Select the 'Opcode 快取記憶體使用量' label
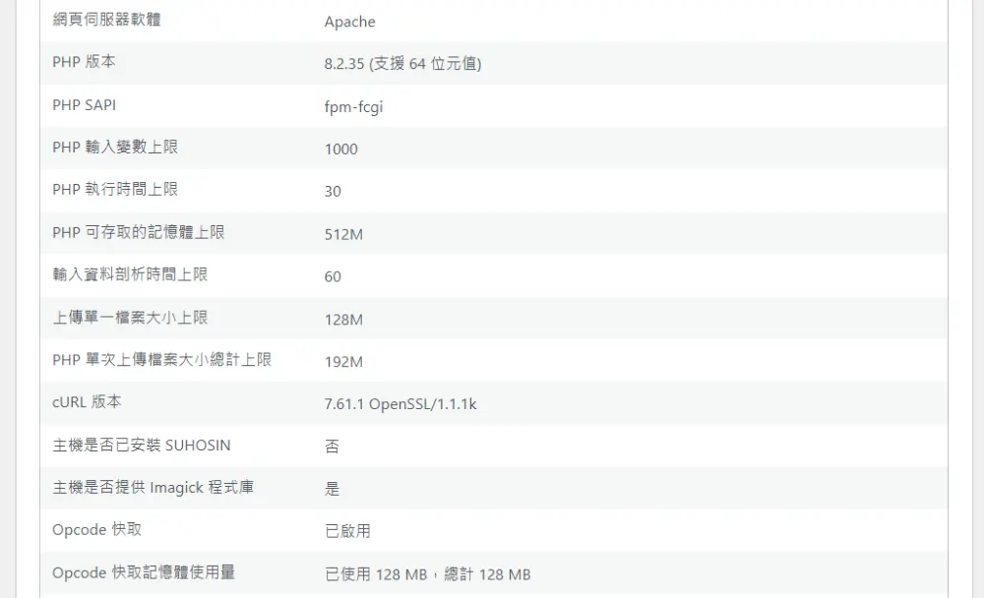 tap(144, 572)
